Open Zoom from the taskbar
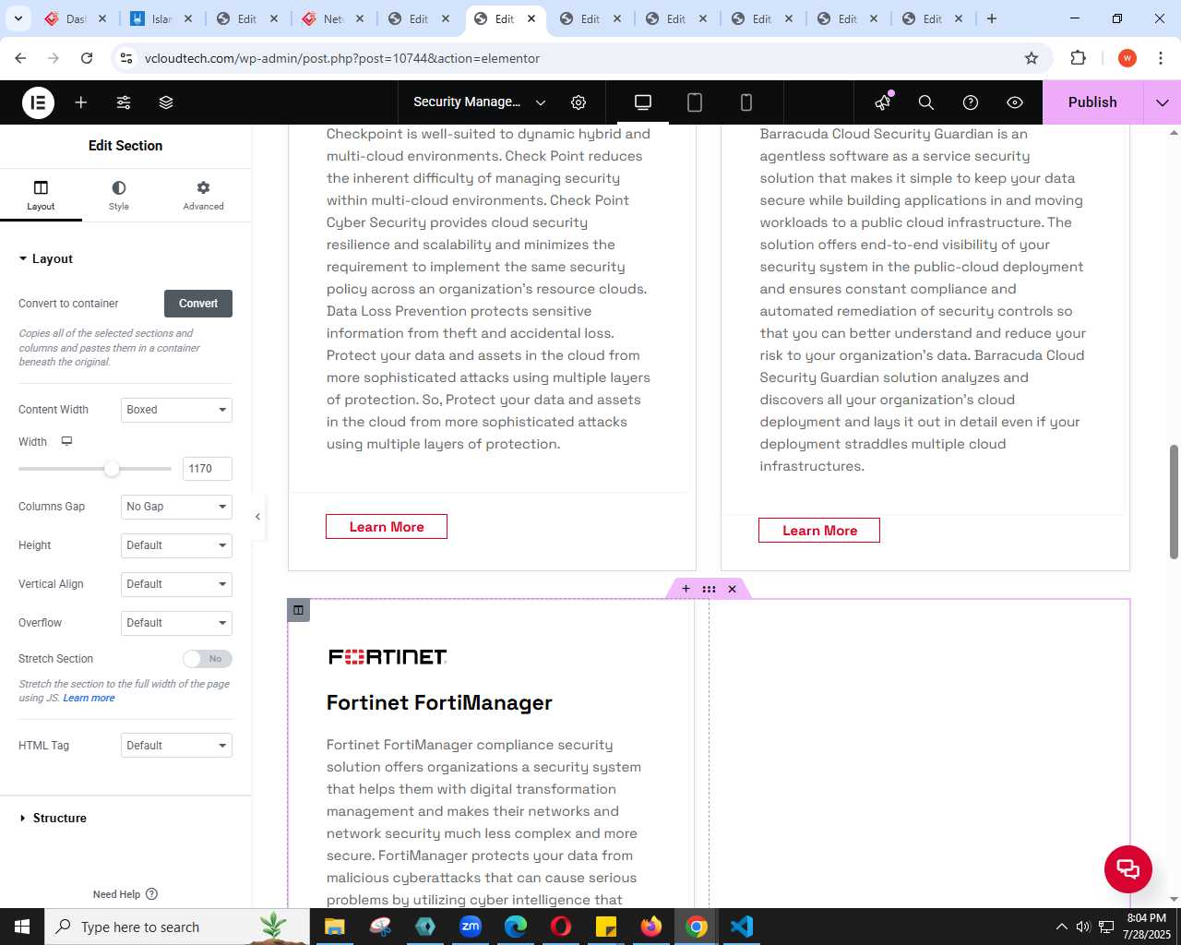Screen dimensions: 1181x945 coord(471,927)
